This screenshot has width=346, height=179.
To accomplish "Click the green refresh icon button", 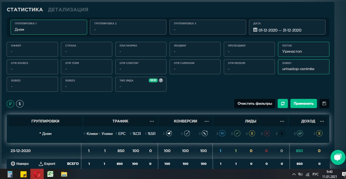I will 283,103.
